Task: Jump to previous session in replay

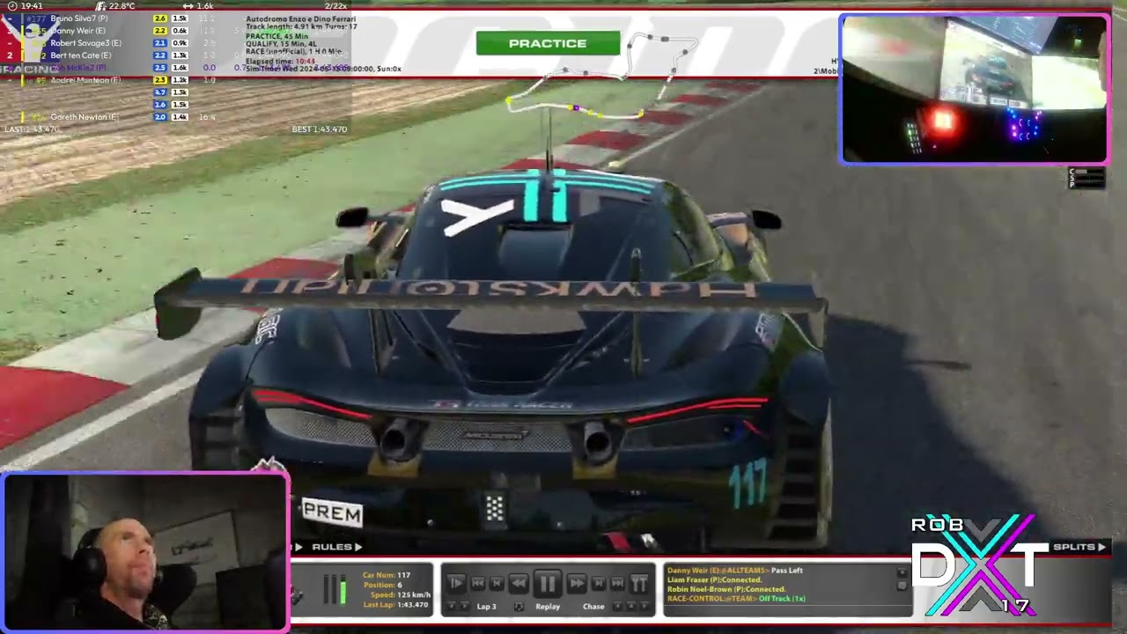Action: pyautogui.click(x=478, y=583)
